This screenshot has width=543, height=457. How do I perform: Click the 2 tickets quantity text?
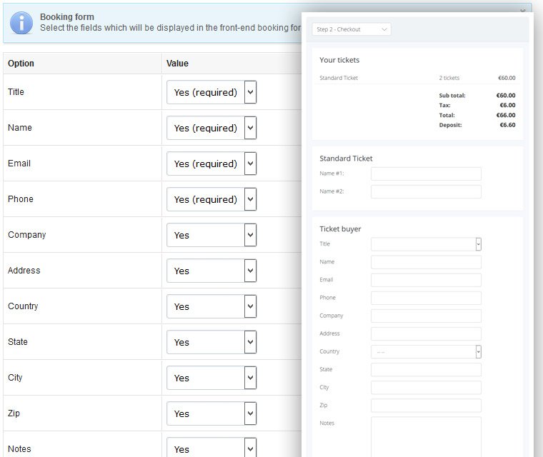(449, 78)
